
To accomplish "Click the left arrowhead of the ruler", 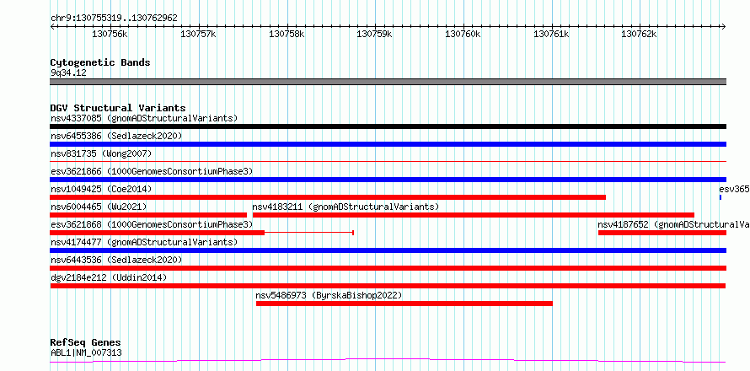I will tap(52, 26).
